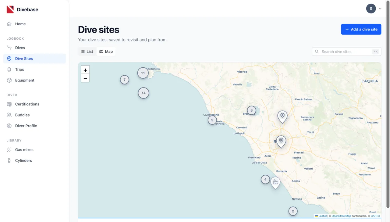Viewport: 390px width, 222px height.
Task: Open the S user avatar
Action: pos(371,9)
